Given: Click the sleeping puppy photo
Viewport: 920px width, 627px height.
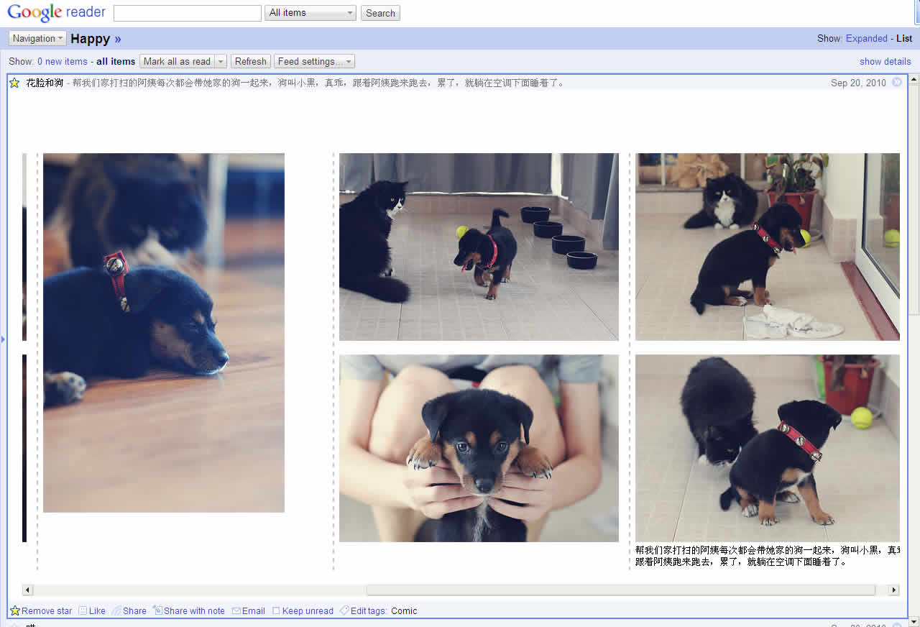Looking at the screenshot, I should coord(164,333).
